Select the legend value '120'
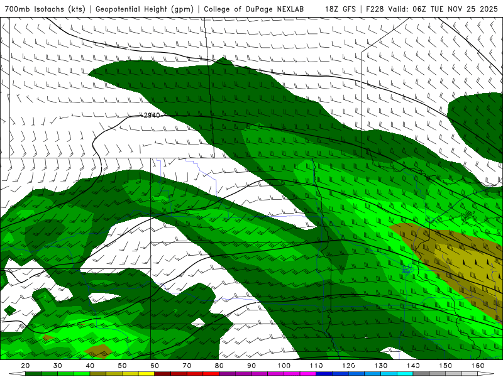This screenshot has height=377, width=503. point(349,366)
